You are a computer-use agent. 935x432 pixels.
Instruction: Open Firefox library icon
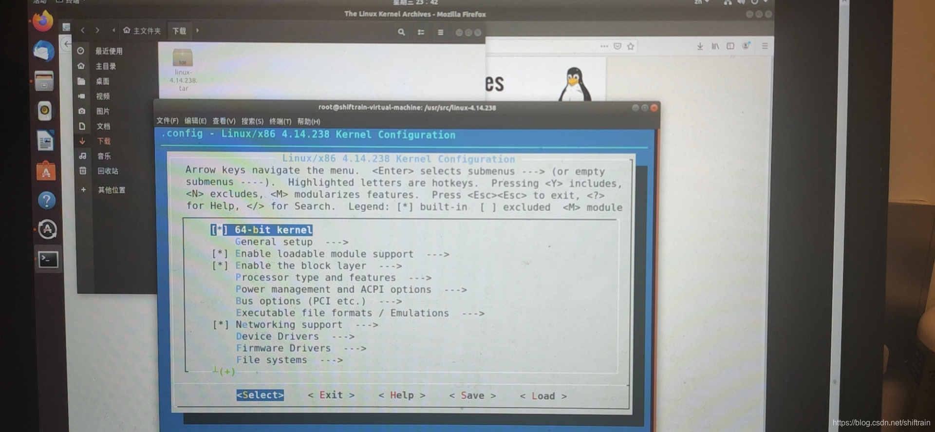tap(715, 46)
